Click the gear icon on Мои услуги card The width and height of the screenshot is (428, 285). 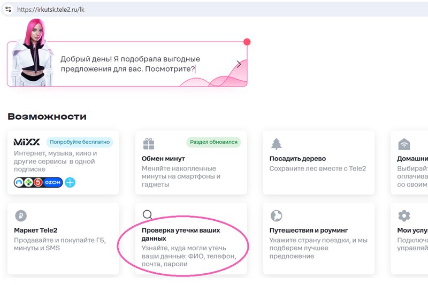pos(404,215)
